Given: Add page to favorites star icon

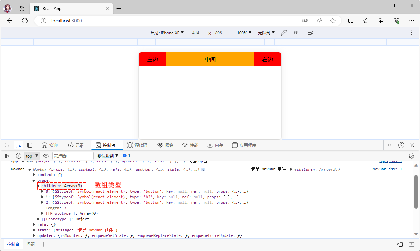Looking at the screenshot, I should click(x=333, y=21).
